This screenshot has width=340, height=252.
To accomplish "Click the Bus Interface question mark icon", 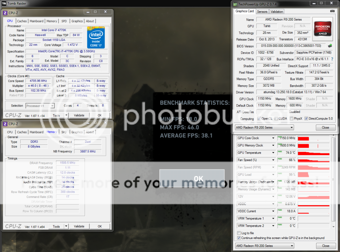I will (x=332, y=59).
